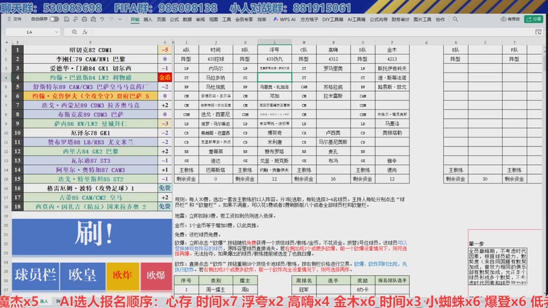Open the 协作 tab
The image size is (548, 308).
click(x=440, y=20)
